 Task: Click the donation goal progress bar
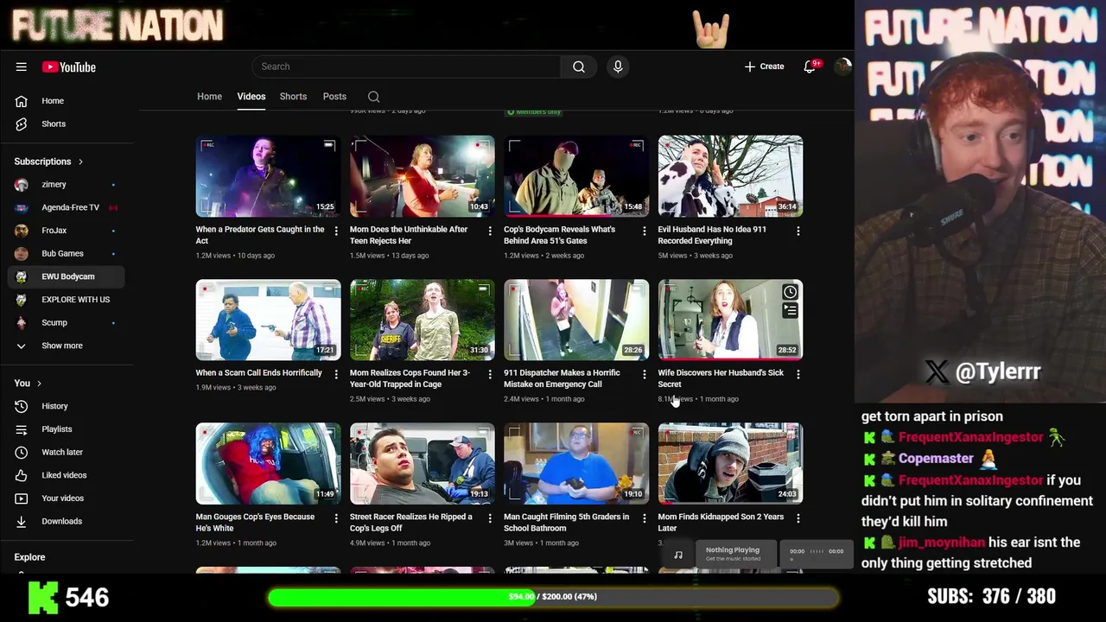coord(553,597)
